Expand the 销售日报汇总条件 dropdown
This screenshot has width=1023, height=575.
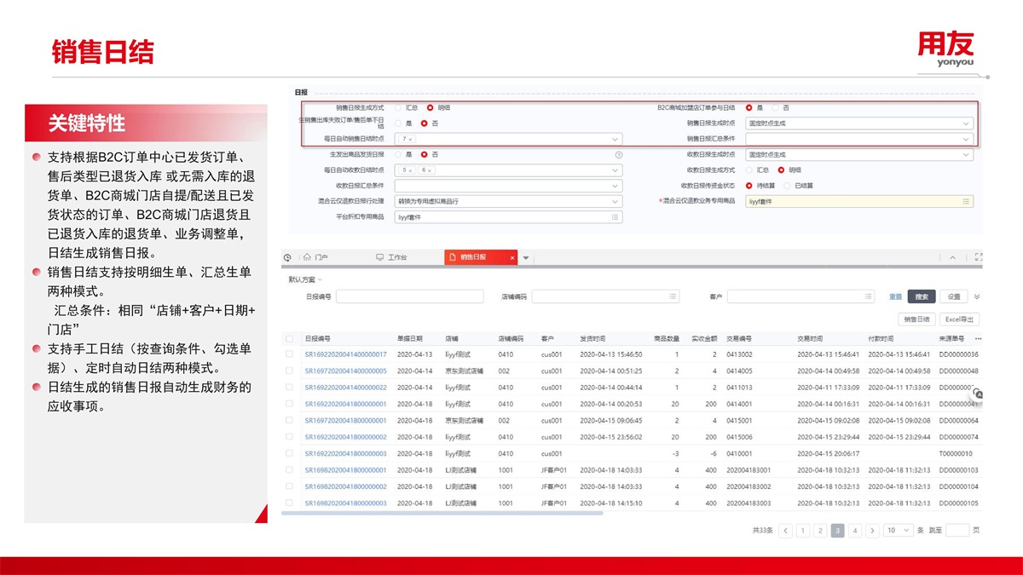click(x=966, y=139)
